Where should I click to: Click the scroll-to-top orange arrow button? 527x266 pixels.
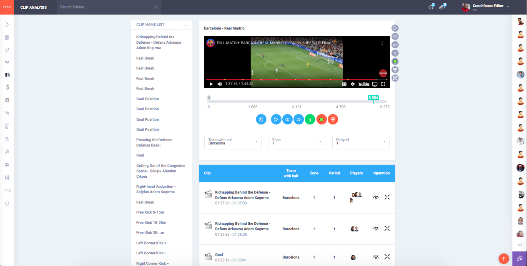coord(504,259)
